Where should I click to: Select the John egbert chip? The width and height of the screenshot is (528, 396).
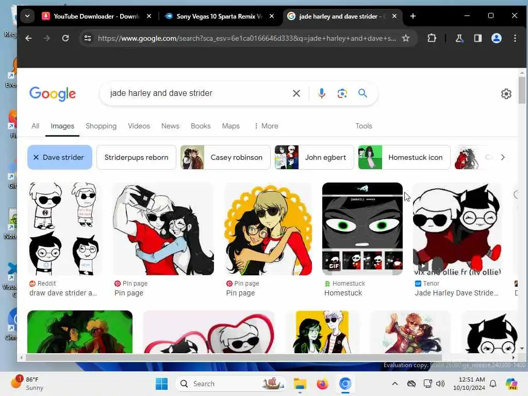pyautogui.click(x=314, y=157)
